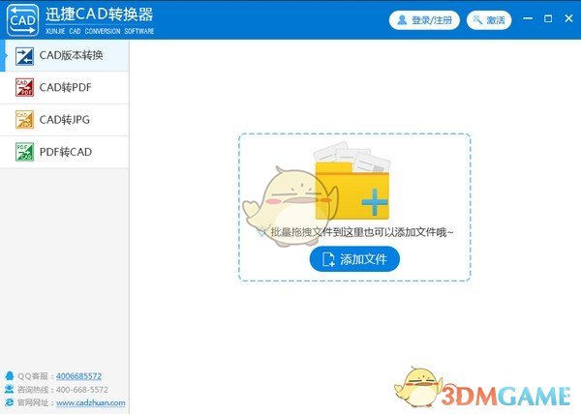The image size is (581, 414).
Task: Click the document icon inside 添加文件 button
Action: tap(328, 259)
